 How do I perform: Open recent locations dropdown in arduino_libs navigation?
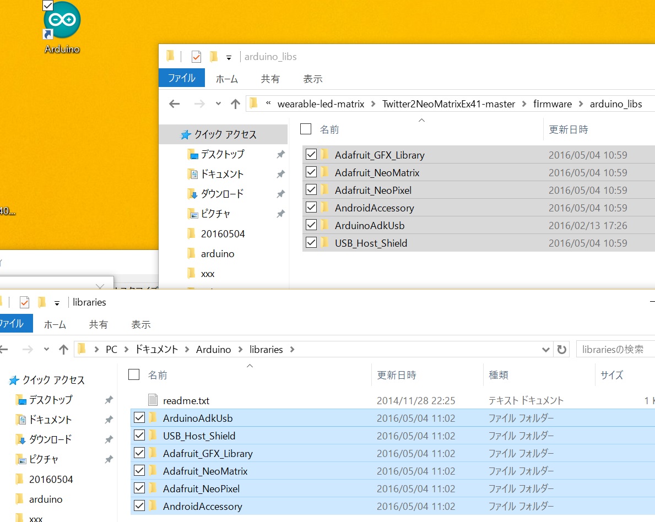(x=219, y=104)
